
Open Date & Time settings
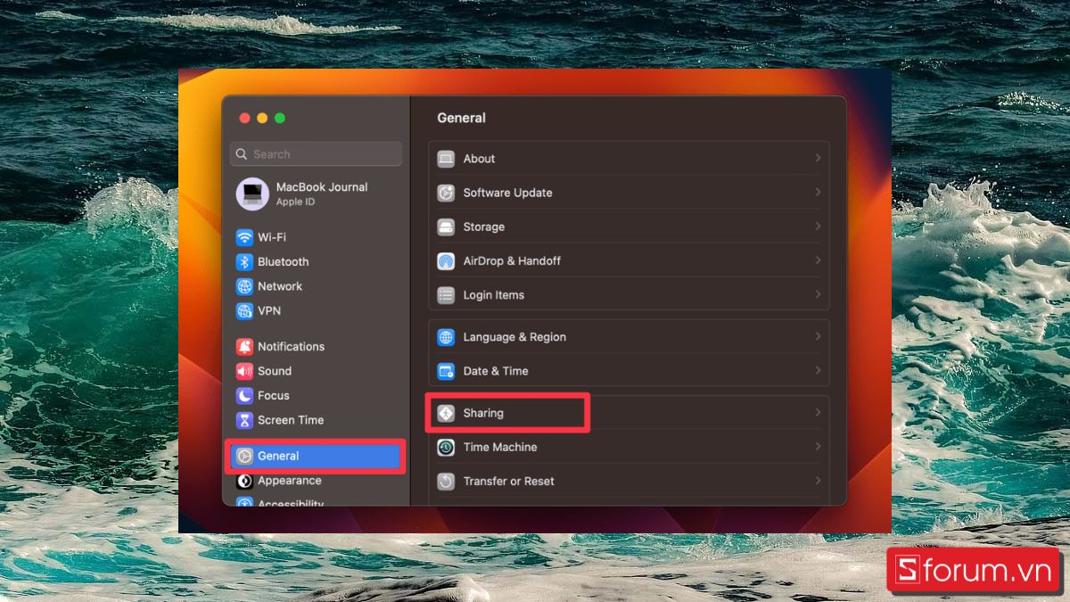click(496, 371)
